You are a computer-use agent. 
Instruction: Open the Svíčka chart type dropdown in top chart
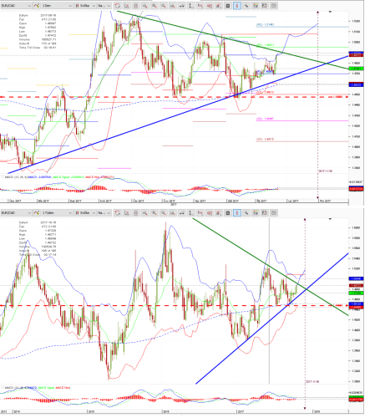coord(85,6)
